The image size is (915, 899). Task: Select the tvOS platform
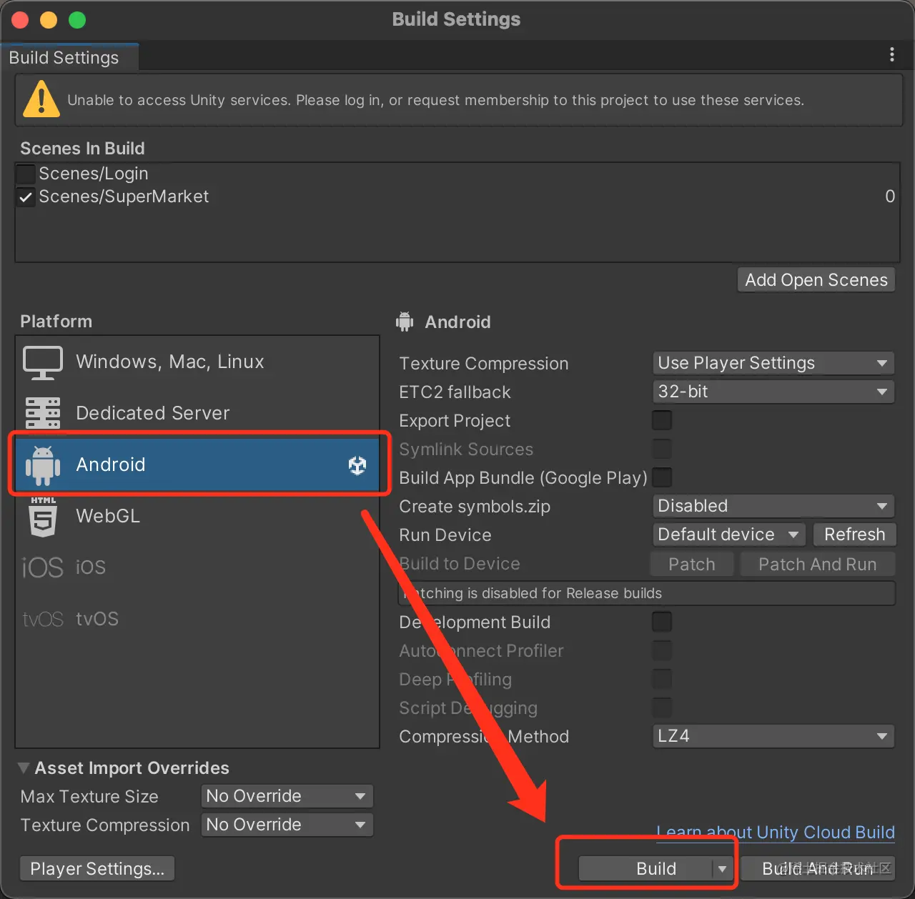tap(197, 619)
